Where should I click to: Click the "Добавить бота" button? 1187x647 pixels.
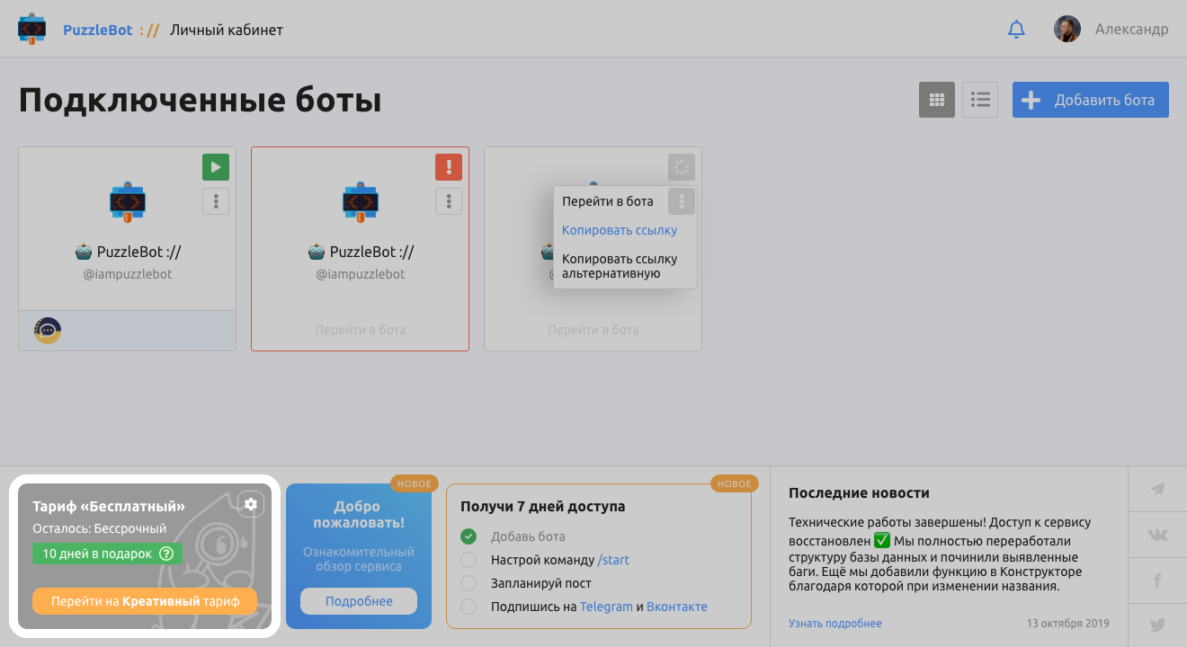click(1091, 100)
